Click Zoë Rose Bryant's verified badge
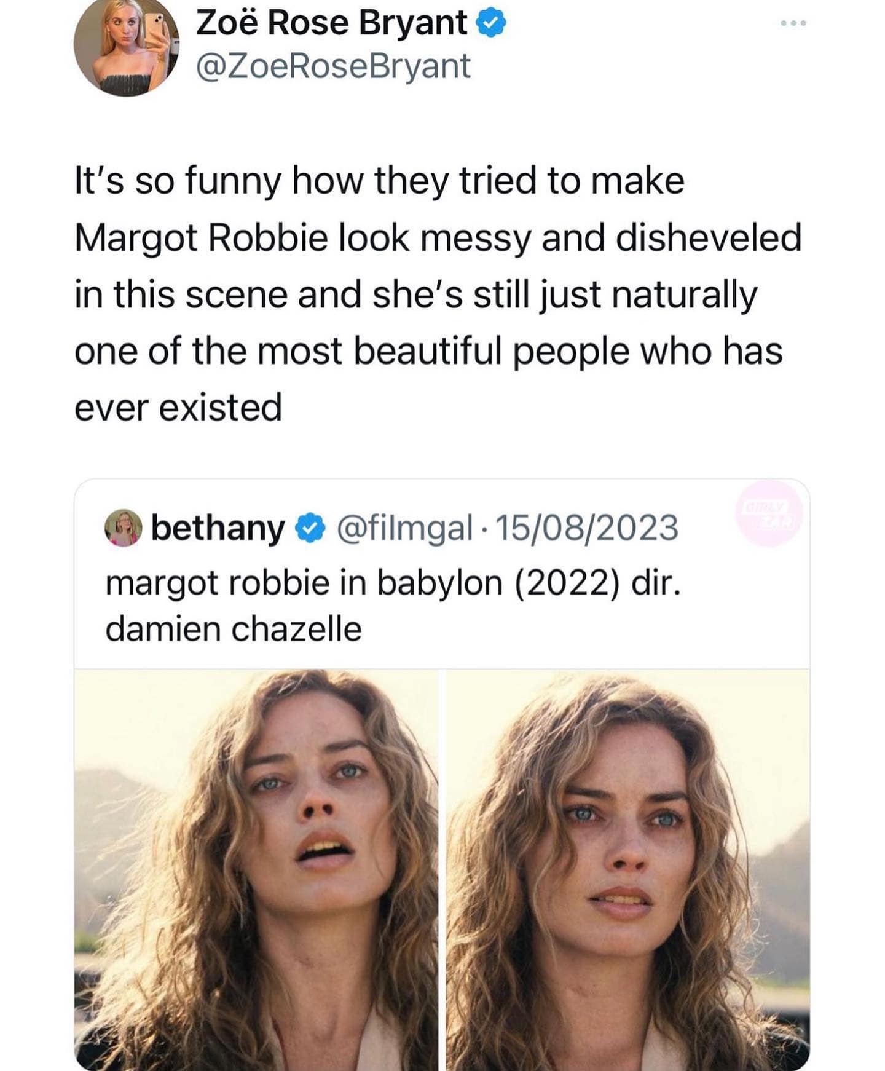885x1071 pixels. (x=492, y=24)
